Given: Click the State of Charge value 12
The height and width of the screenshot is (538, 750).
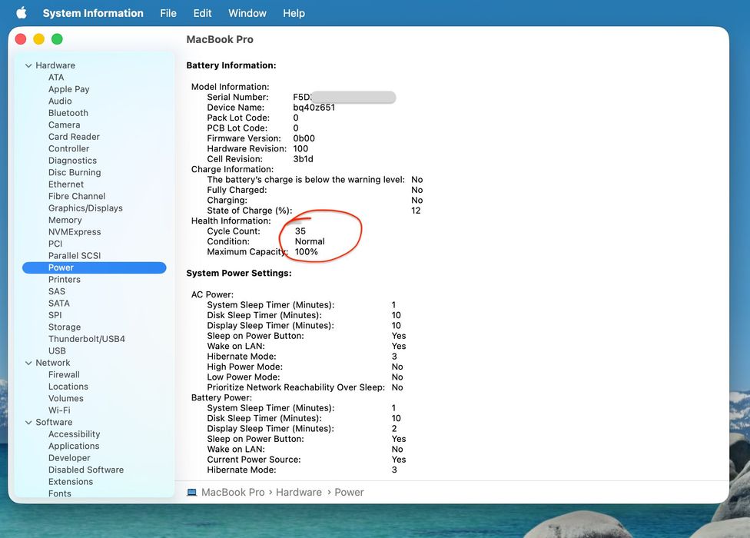Looking at the screenshot, I should point(416,211).
